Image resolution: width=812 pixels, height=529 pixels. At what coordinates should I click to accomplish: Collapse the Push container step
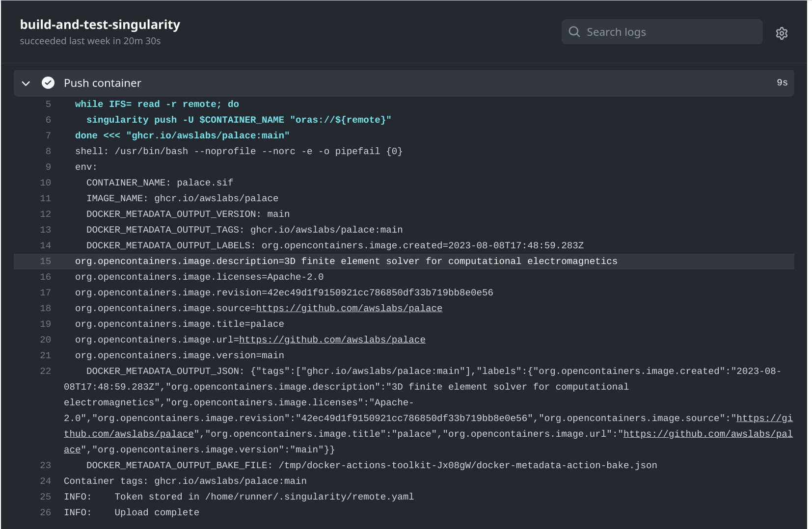[26, 83]
